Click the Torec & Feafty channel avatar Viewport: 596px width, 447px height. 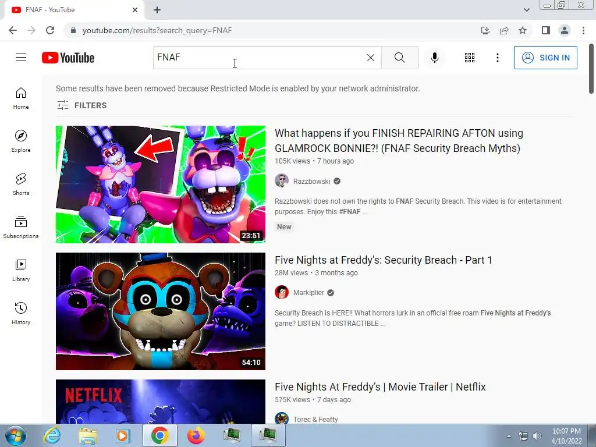click(x=282, y=418)
